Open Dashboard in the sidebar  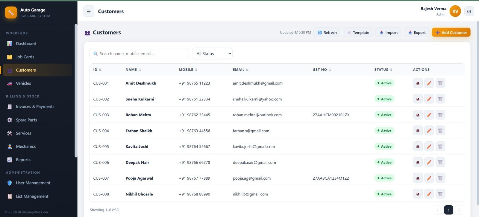point(37,44)
